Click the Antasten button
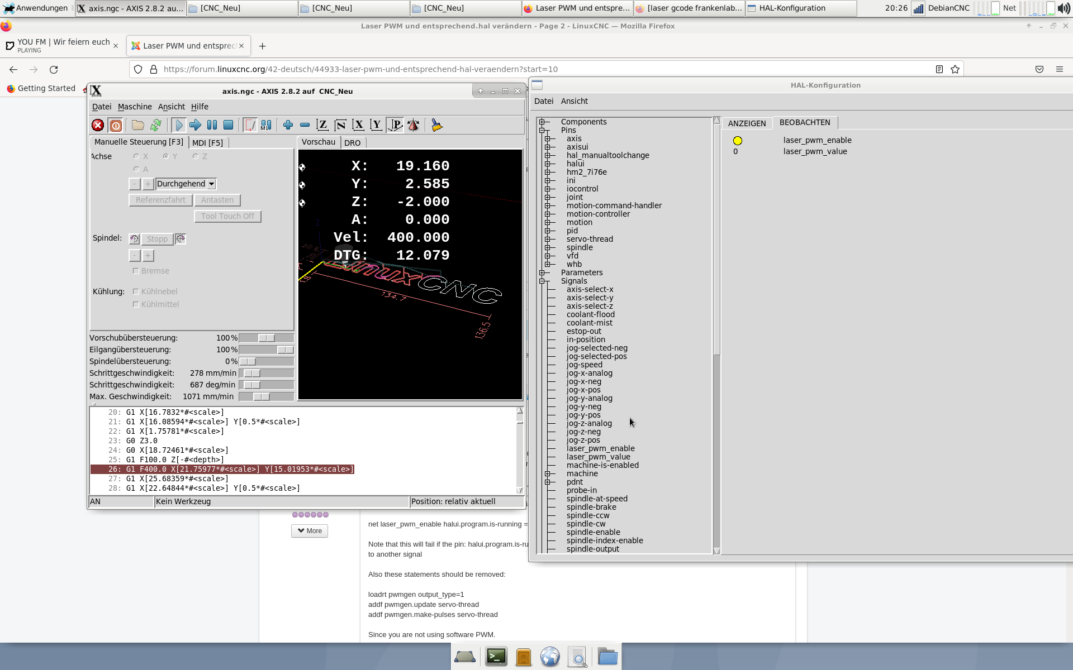1073x670 pixels. pos(217,200)
